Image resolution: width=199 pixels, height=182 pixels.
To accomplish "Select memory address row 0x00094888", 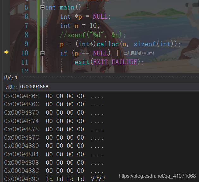I will point(54,163).
